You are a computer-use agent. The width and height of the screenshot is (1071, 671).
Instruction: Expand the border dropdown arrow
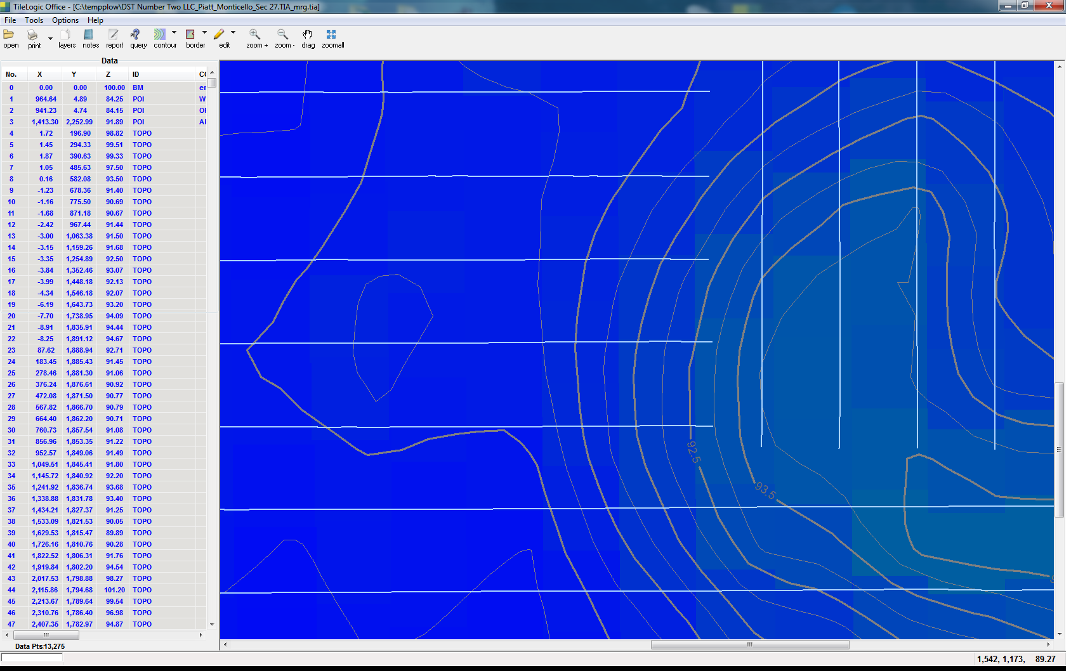click(x=204, y=32)
